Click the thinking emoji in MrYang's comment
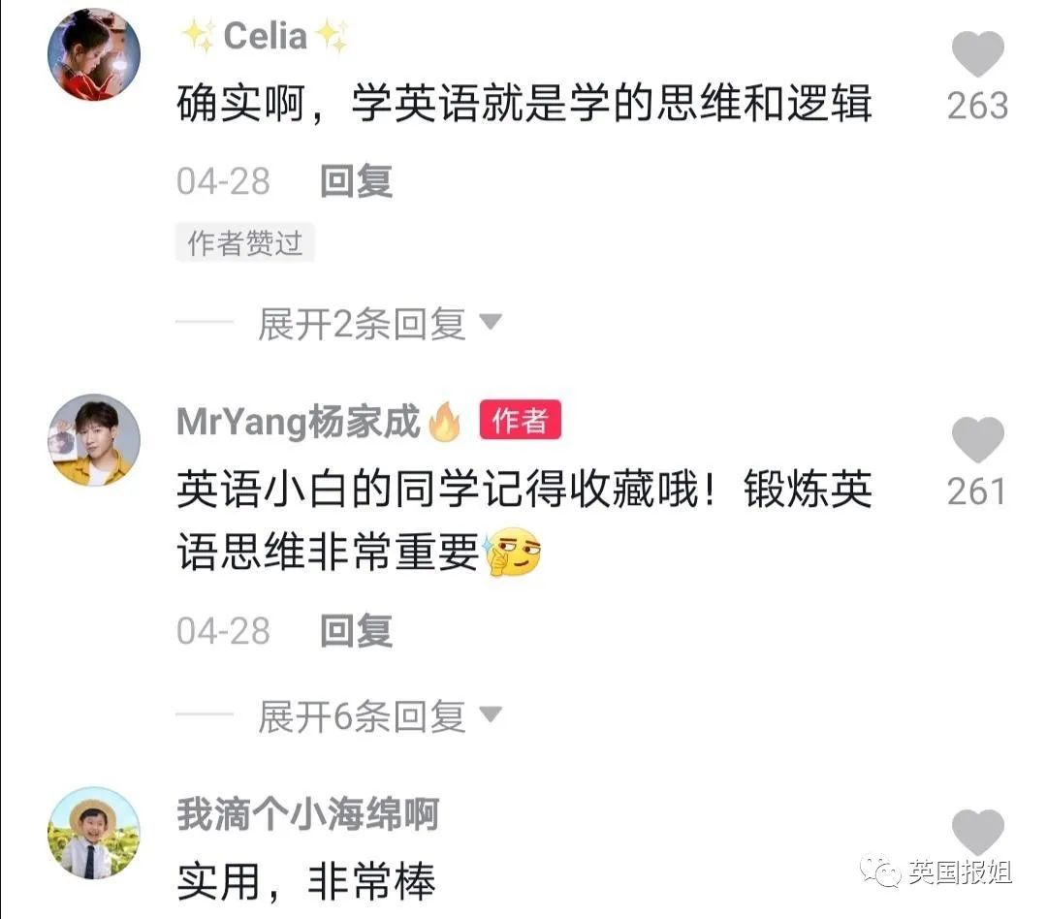The width and height of the screenshot is (1047, 919). point(513,553)
